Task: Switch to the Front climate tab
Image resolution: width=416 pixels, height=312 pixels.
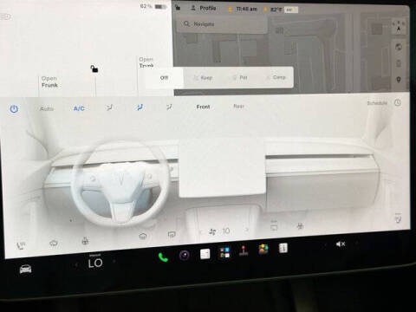Action: 203,107
